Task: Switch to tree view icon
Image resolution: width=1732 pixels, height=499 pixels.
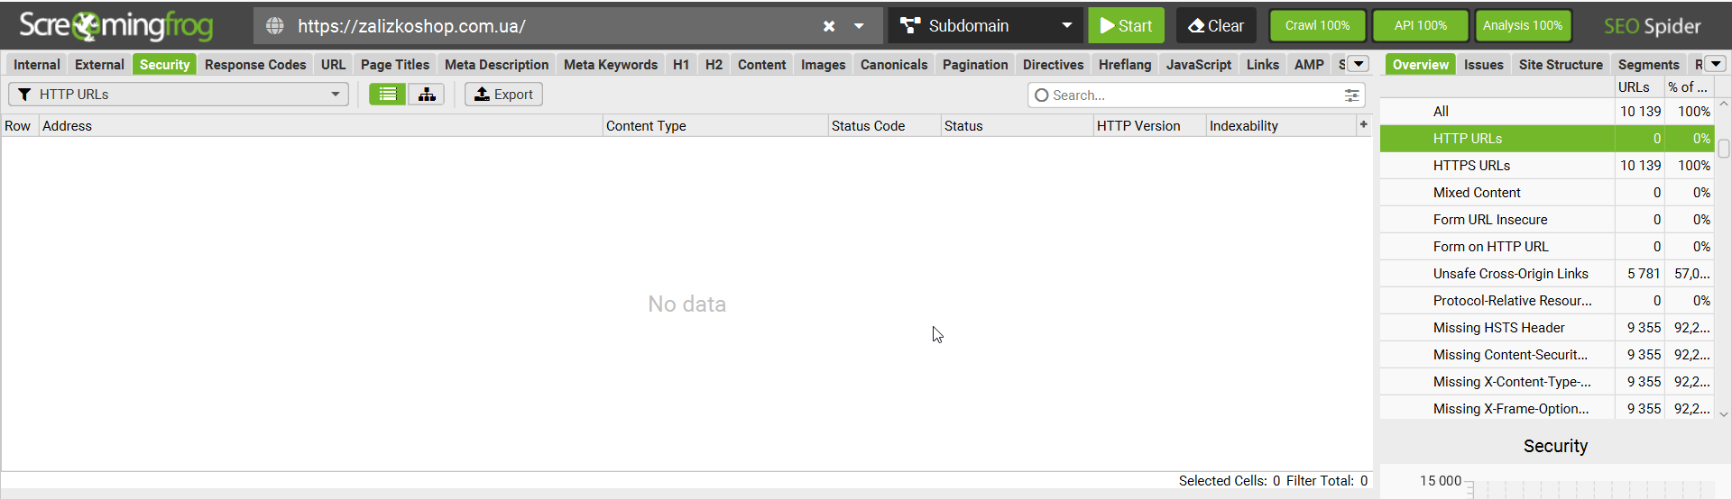Action: click(426, 94)
